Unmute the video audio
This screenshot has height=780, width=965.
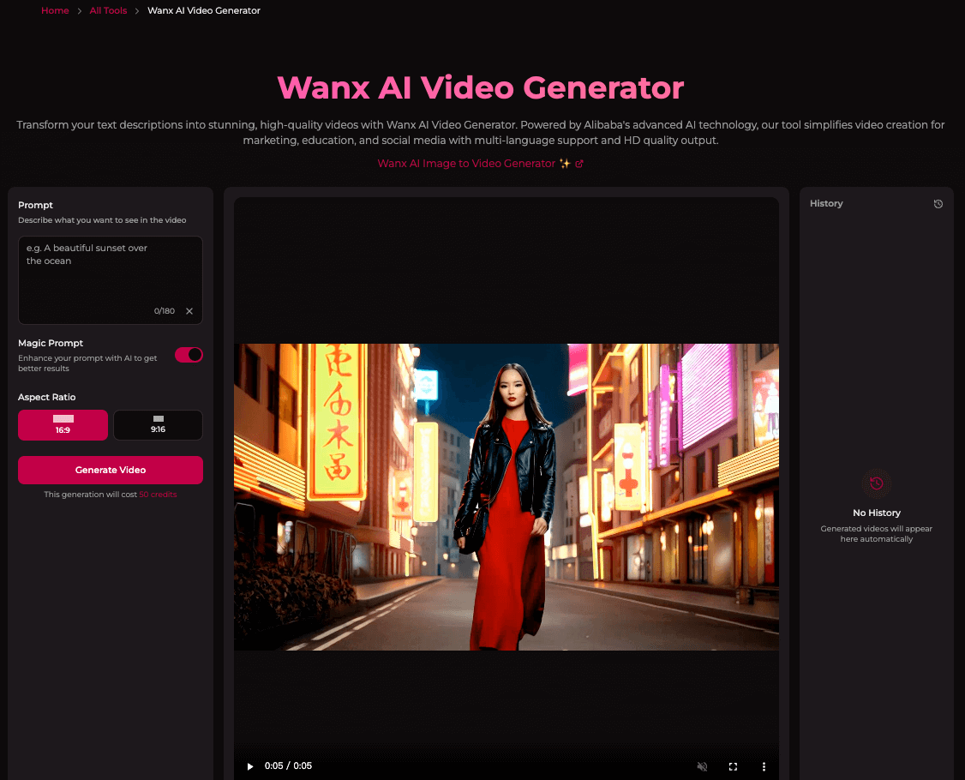coord(702,766)
